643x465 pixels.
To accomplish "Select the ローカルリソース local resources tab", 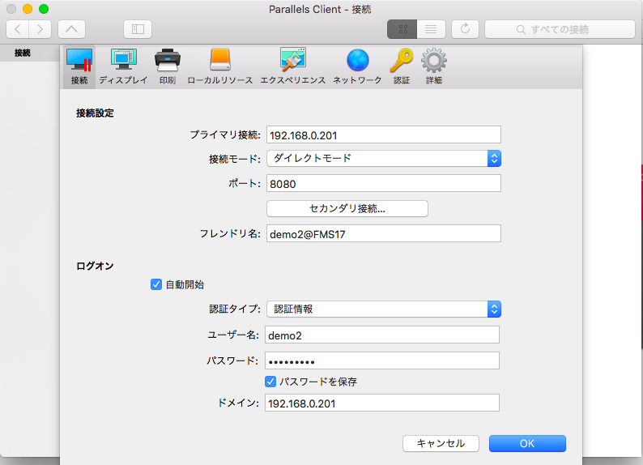I will [x=219, y=66].
